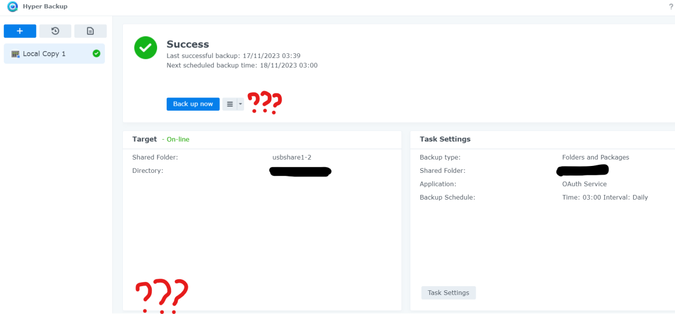Viewport: 675px width, 314px height.
Task: Click the Backup Schedule label
Action: pyautogui.click(x=447, y=198)
